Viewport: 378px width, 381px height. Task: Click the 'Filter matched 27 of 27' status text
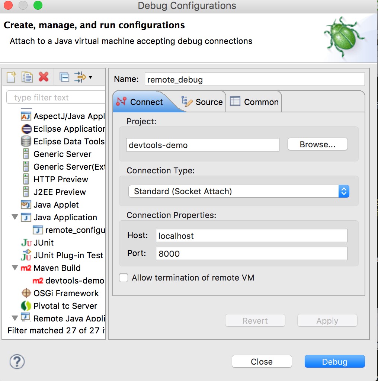click(x=56, y=330)
